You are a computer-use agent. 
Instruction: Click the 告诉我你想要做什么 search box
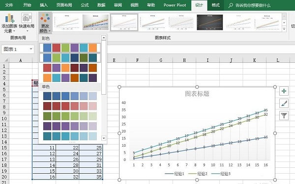253,5
